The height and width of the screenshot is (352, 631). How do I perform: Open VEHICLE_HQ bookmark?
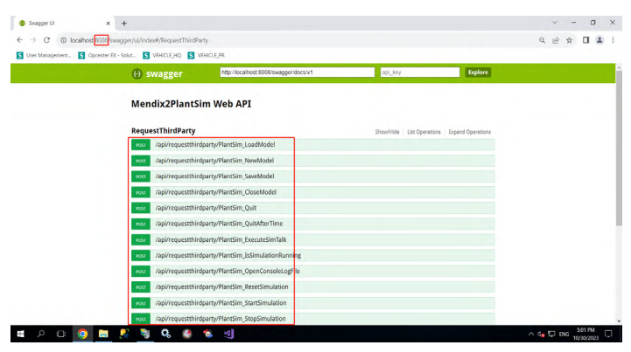click(x=162, y=55)
